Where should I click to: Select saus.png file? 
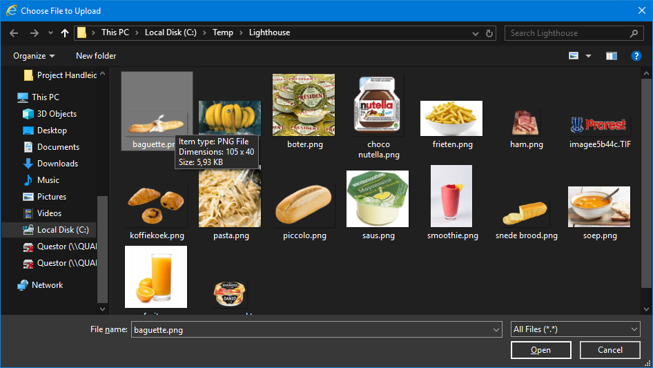coord(378,205)
